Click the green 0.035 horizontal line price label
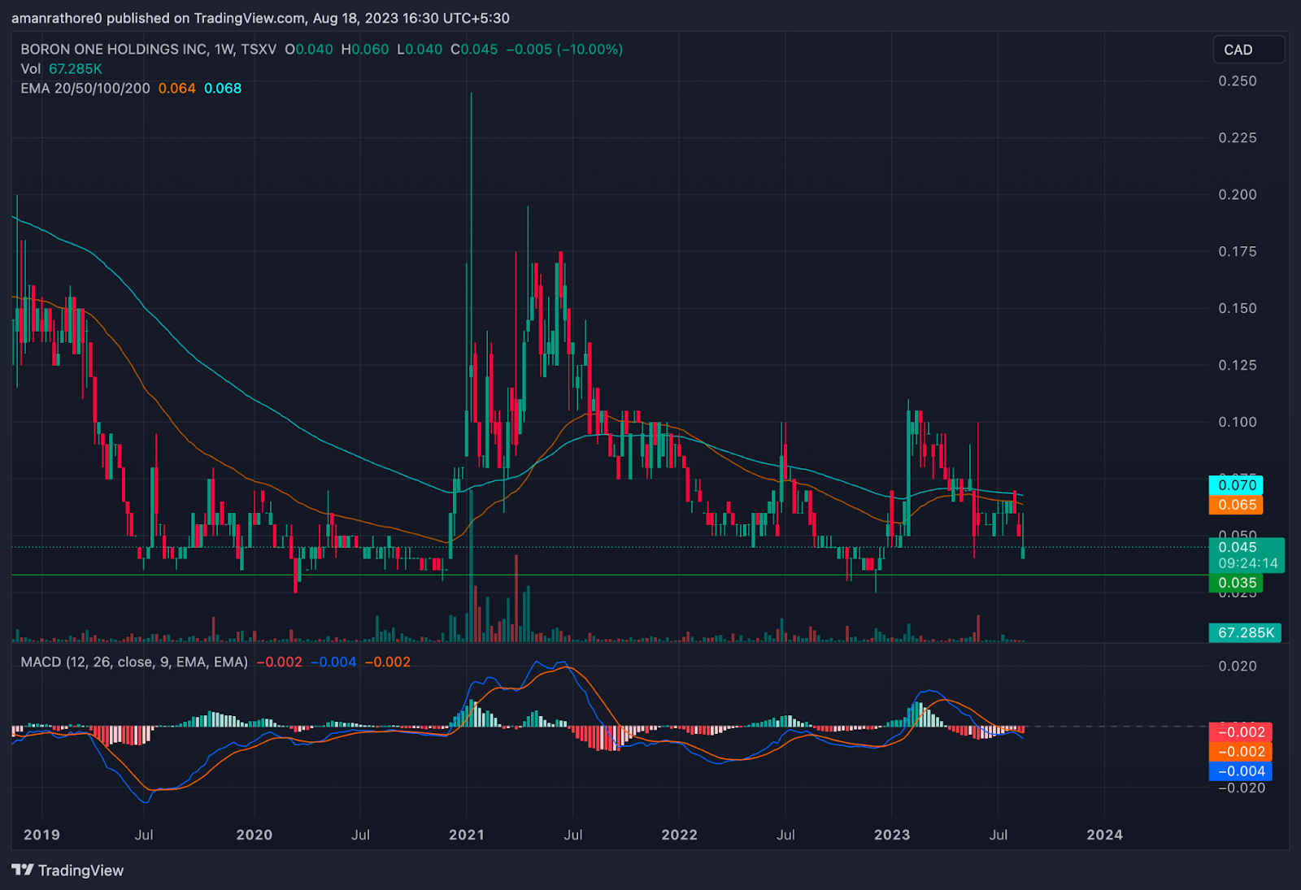The width and height of the screenshot is (1301, 890). click(x=1236, y=583)
